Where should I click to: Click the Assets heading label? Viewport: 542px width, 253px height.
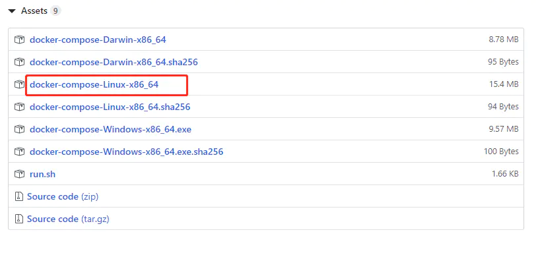tap(34, 11)
